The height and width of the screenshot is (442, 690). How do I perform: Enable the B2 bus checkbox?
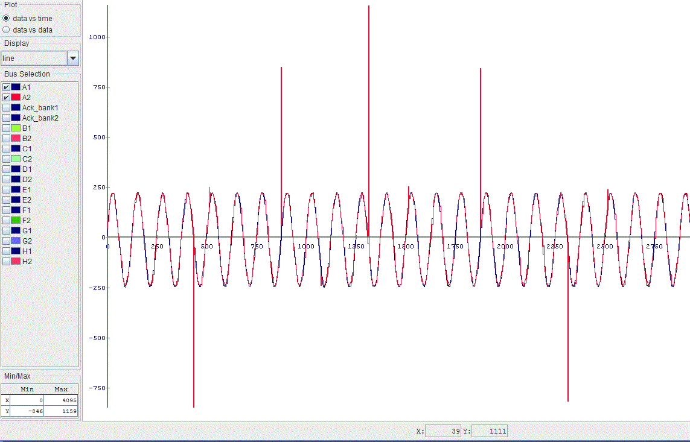pyautogui.click(x=6, y=139)
